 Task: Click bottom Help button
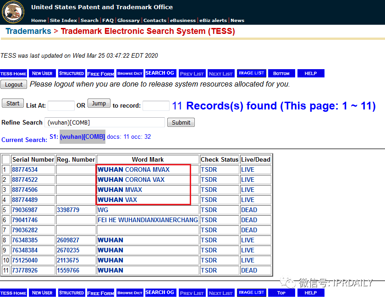(x=311, y=293)
